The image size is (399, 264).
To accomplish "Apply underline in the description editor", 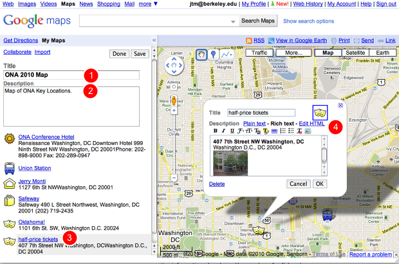I will 232,131.
